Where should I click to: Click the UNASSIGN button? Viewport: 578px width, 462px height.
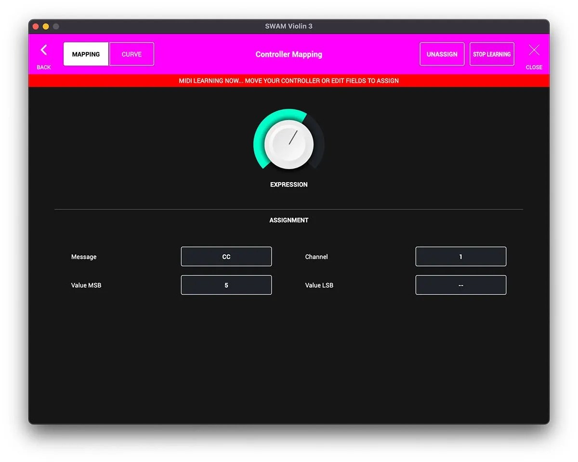(442, 54)
